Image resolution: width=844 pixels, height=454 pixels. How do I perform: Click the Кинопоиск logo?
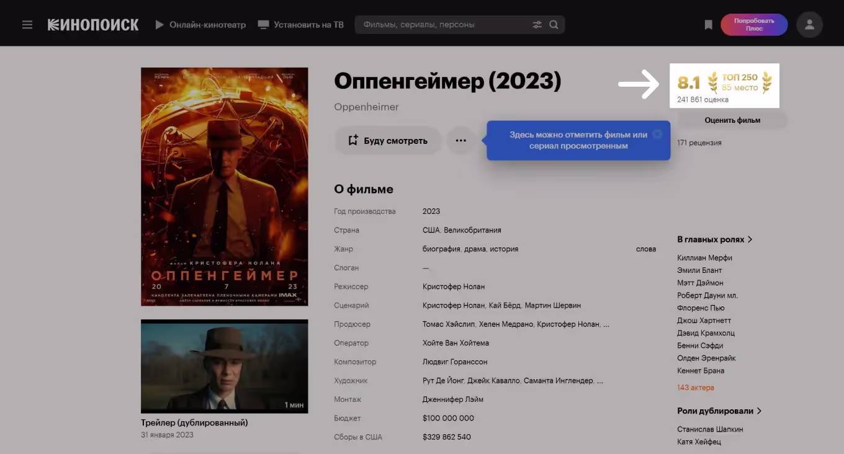pyautogui.click(x=93, y=25)
